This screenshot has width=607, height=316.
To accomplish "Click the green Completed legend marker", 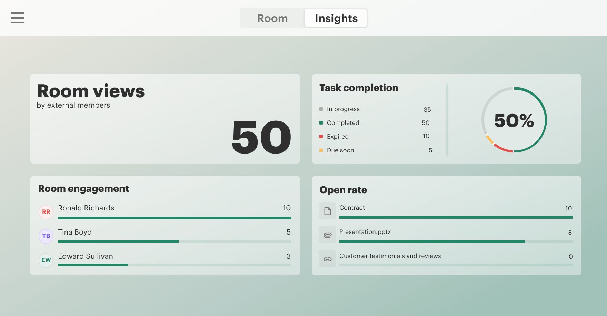I will pyautogui.click(x=321, y=123).
